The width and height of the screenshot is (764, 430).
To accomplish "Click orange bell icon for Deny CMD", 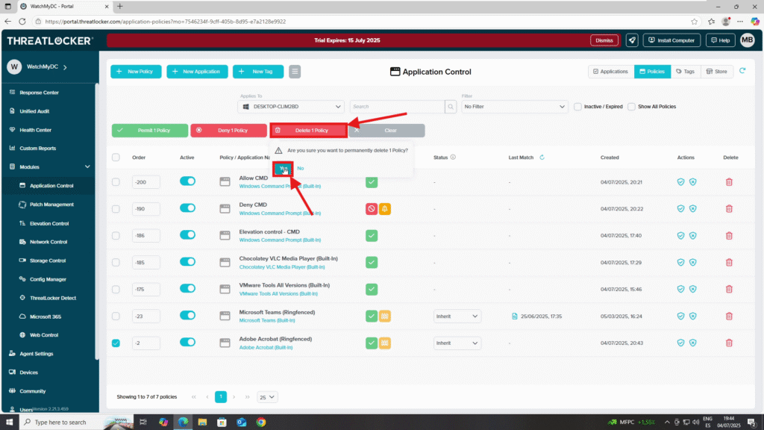I will coord(385,209).
